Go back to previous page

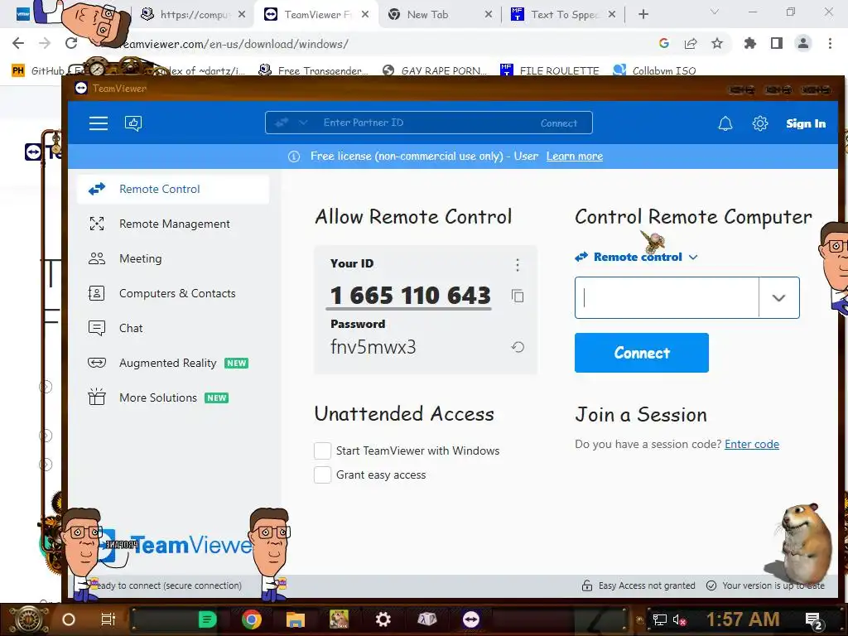[18, 43]
